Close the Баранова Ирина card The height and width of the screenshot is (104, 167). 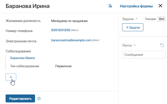coord(160,6)
